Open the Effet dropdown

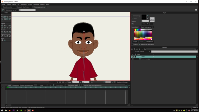[145, 24]
